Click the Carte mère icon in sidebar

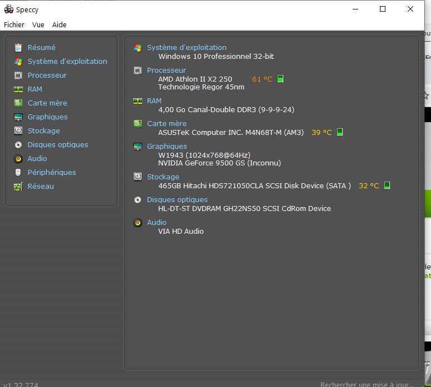pyautogui.click(x=18, y=103)
